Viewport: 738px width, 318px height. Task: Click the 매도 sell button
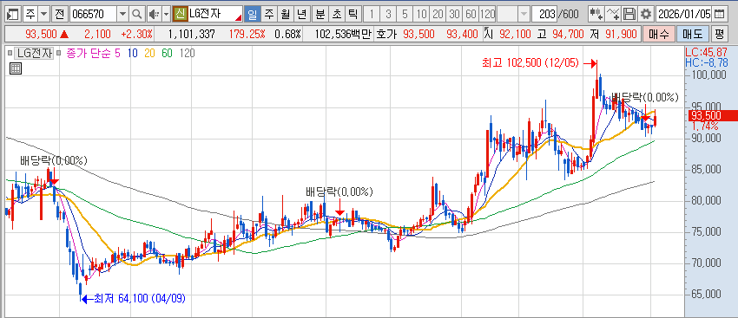click(692, 34)
